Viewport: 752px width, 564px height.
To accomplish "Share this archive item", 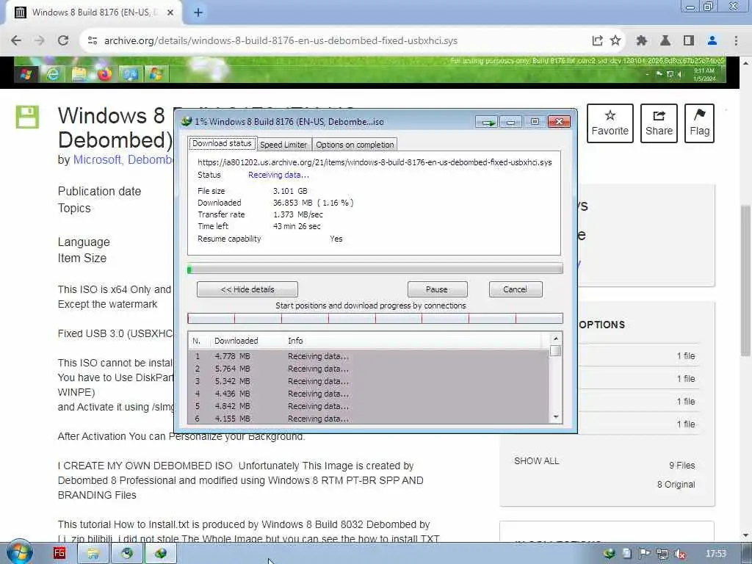I will (659, 123).
